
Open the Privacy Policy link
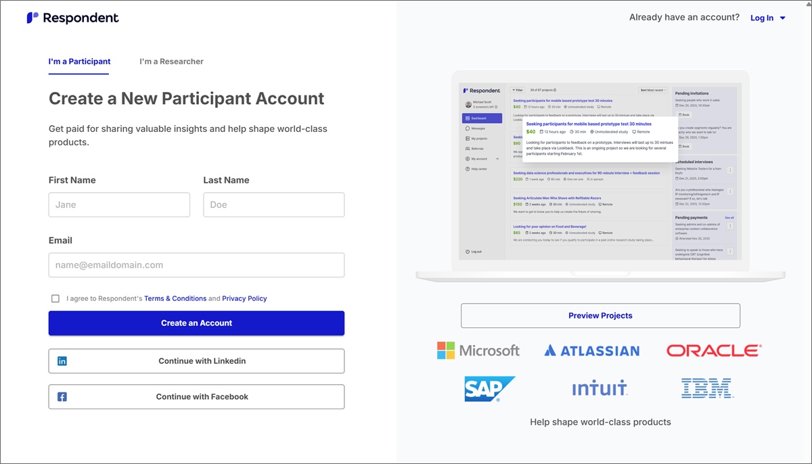244,298
